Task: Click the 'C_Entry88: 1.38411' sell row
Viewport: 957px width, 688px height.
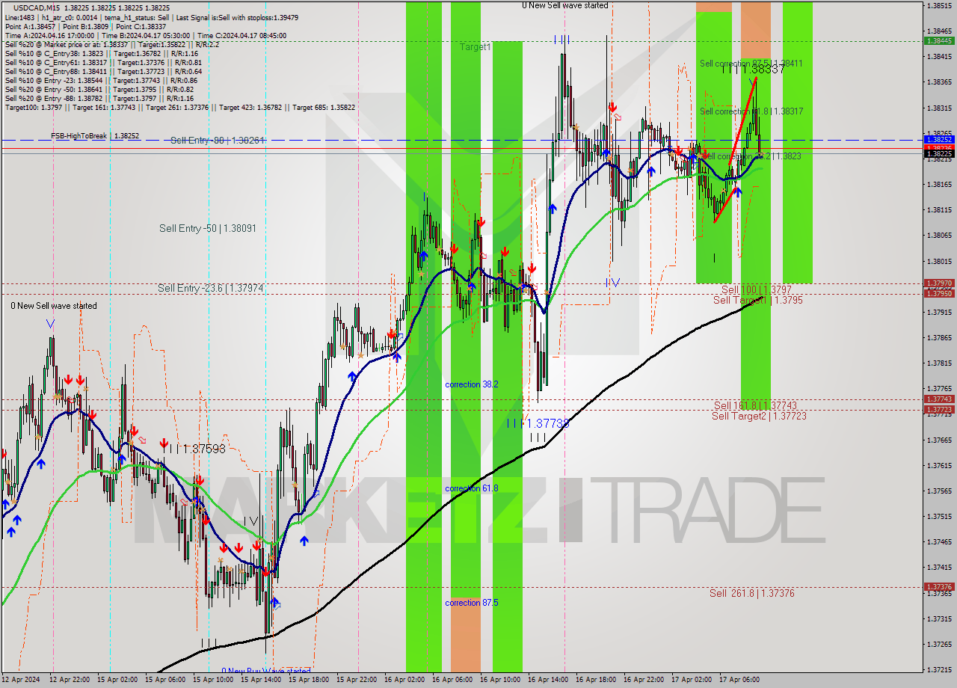Action: 103,71
